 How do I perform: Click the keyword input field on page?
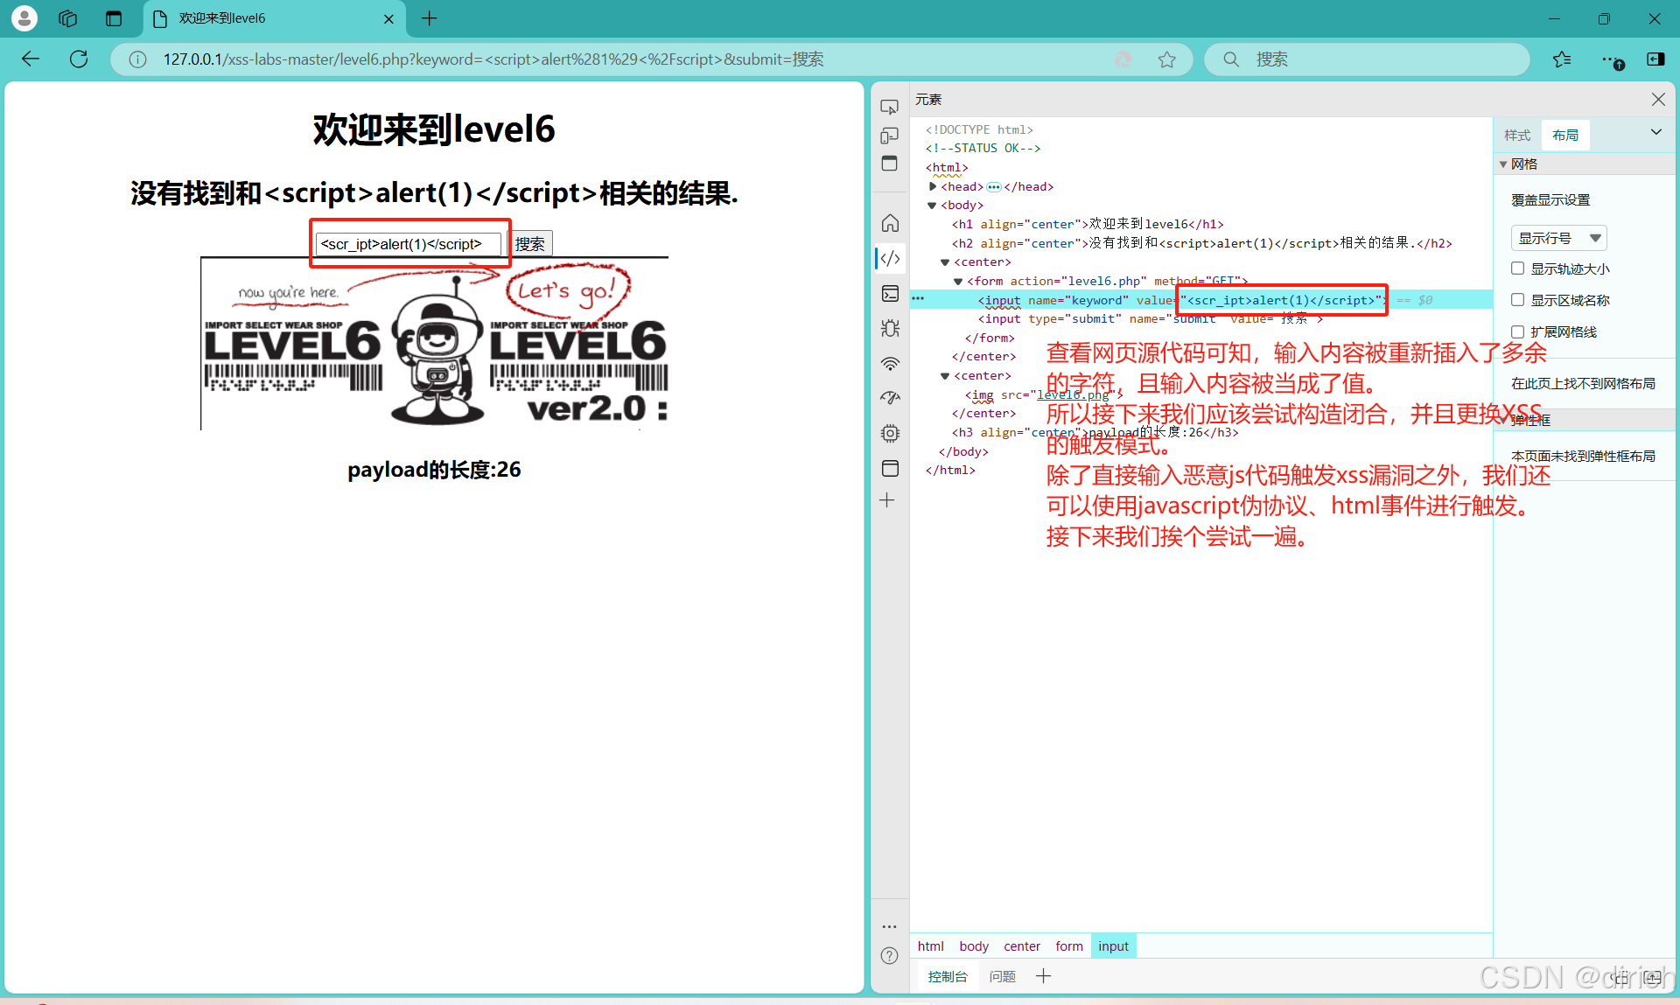409,243
